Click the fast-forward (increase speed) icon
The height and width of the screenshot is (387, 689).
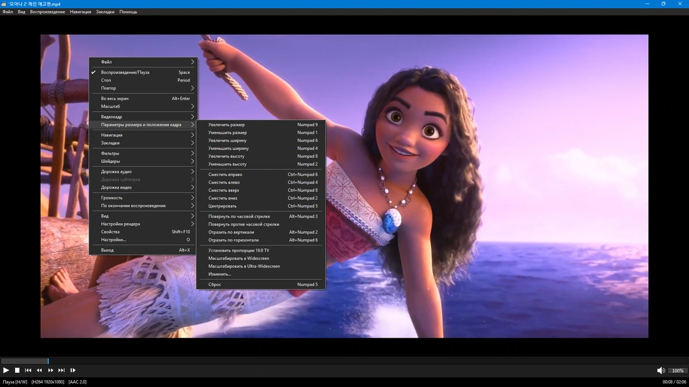[51, 370]
